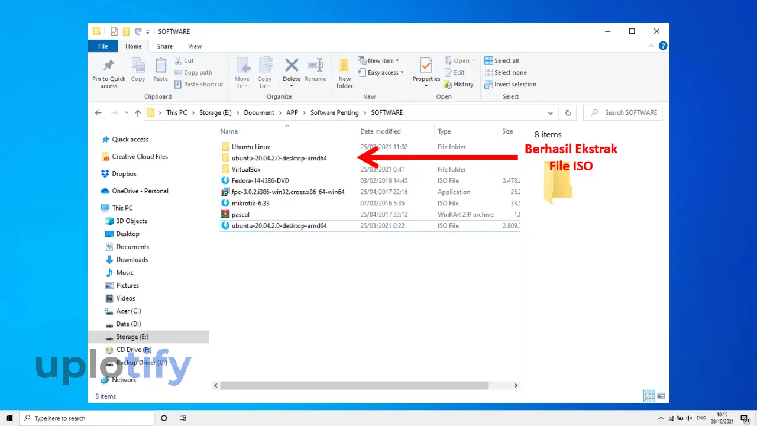Select the VirtualBox folder
The image size is (757, 426).
[x=246, y=169]
